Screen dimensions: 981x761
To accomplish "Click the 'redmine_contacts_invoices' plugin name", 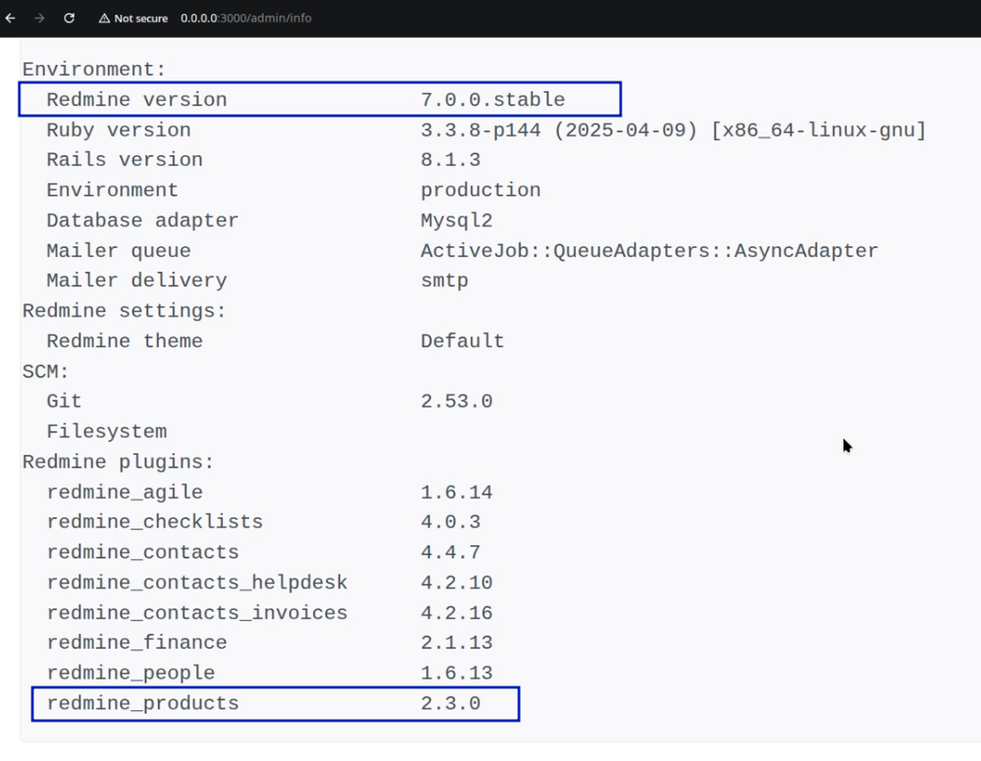I will (x=197, y=613).
